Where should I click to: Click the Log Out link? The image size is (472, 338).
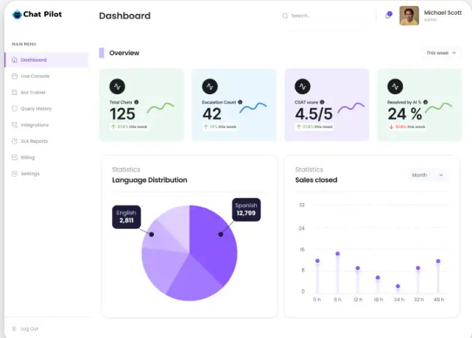pyautogui.click(x=29, y=328)
